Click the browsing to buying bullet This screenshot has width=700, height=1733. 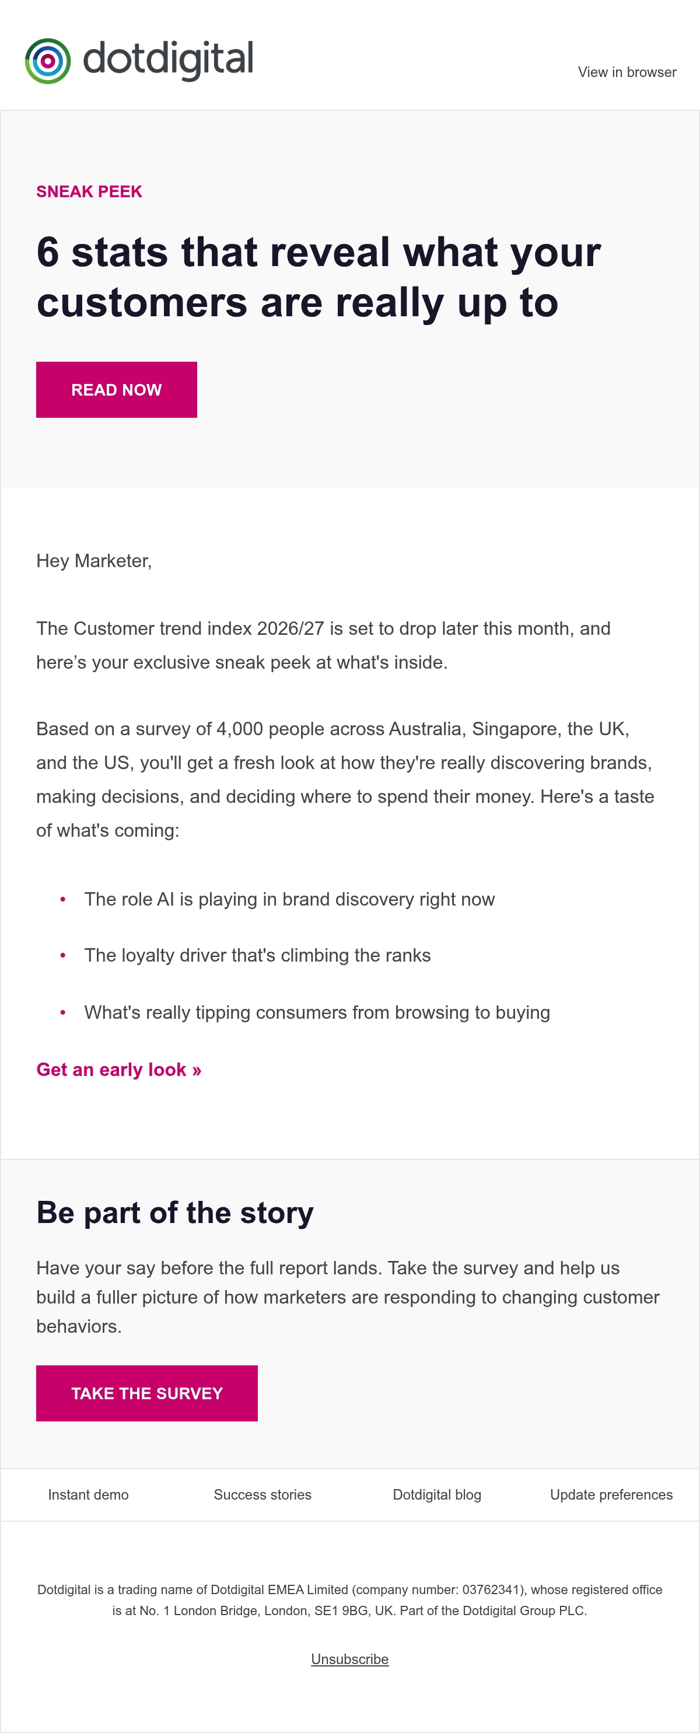(317, 1012)
